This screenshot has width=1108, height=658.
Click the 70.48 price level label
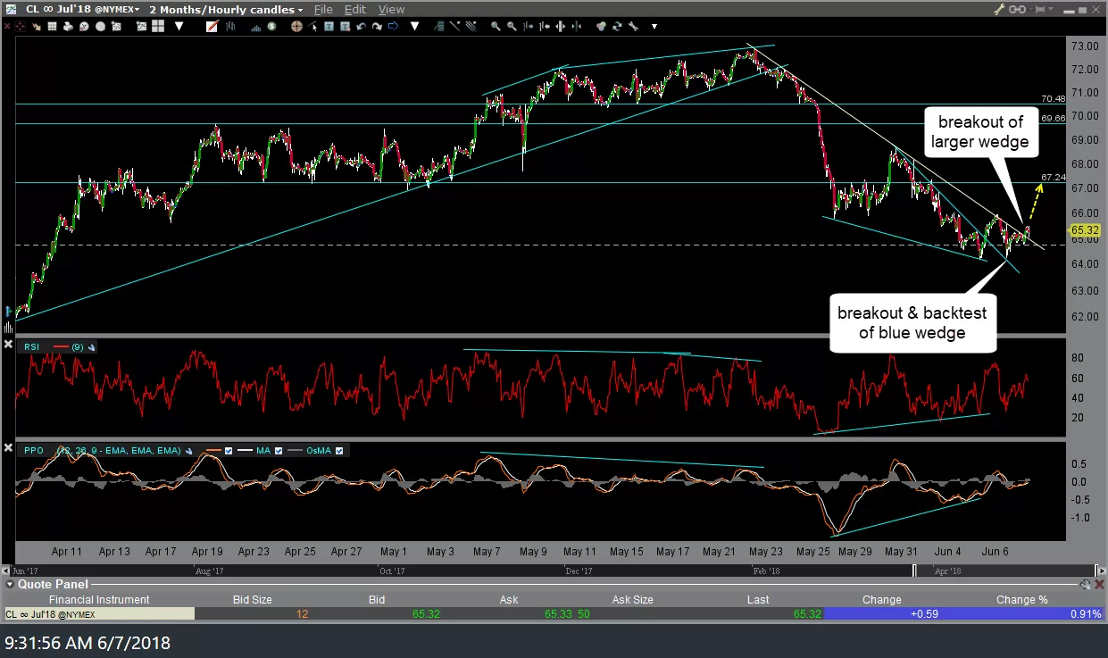click(1054, 98)
